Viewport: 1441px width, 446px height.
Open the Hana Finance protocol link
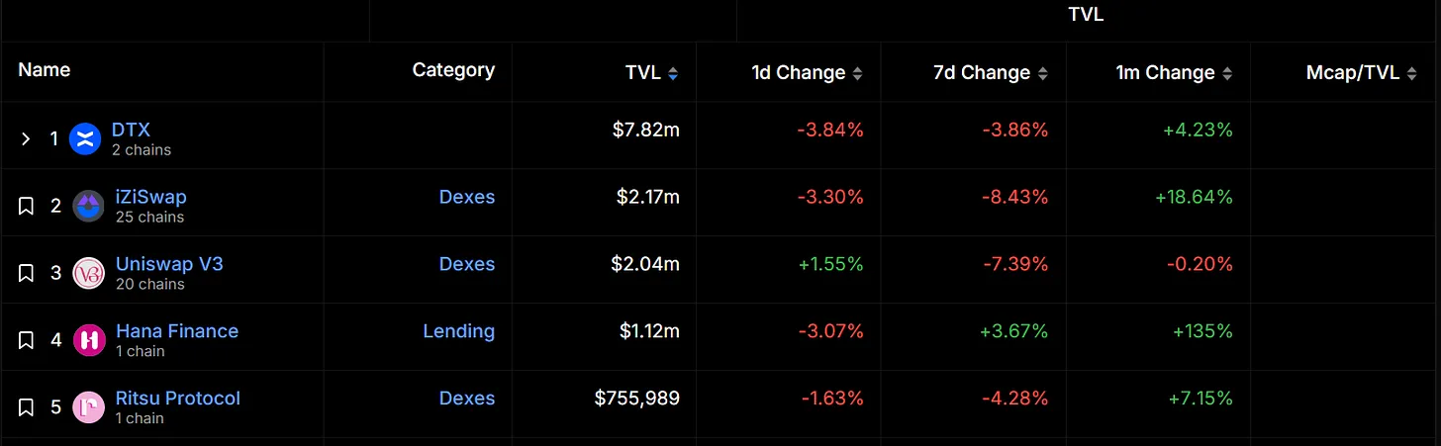click(176, 331)
